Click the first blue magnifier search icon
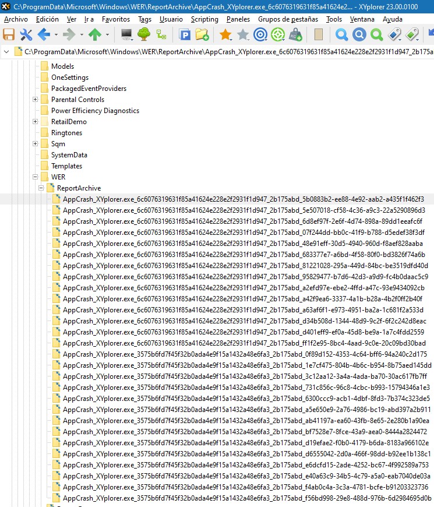 click(x=341, y=34)
